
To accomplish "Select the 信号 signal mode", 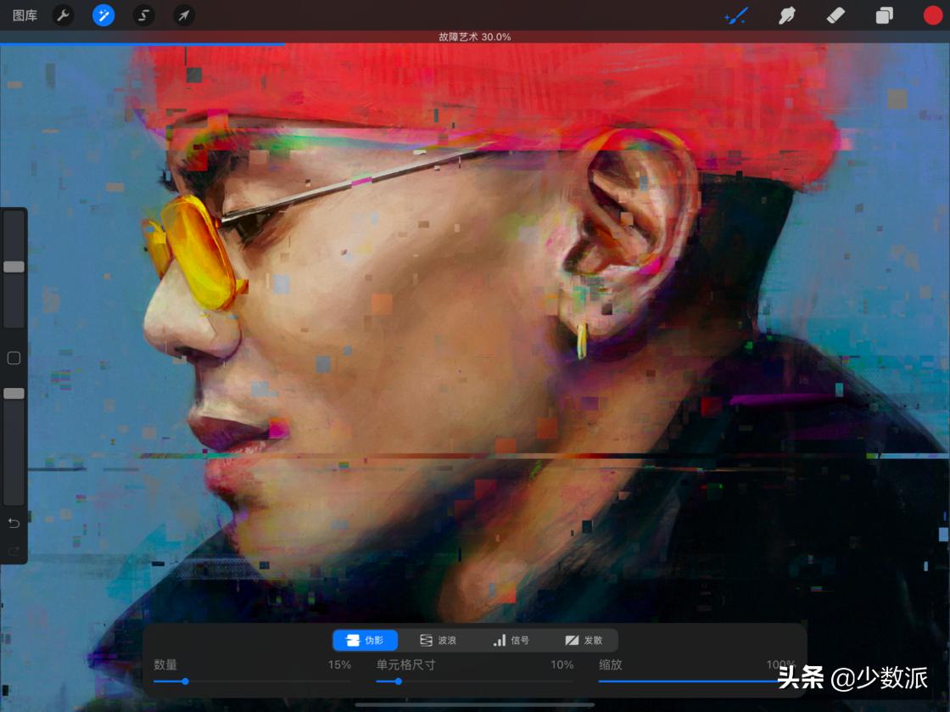I will click(511, 640).
